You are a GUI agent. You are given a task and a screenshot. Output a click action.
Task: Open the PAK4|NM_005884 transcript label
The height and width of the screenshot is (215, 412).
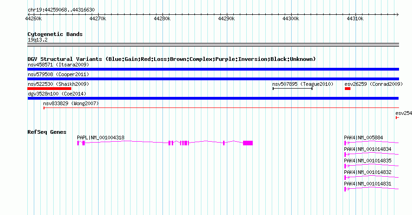(x=363, y=137)
